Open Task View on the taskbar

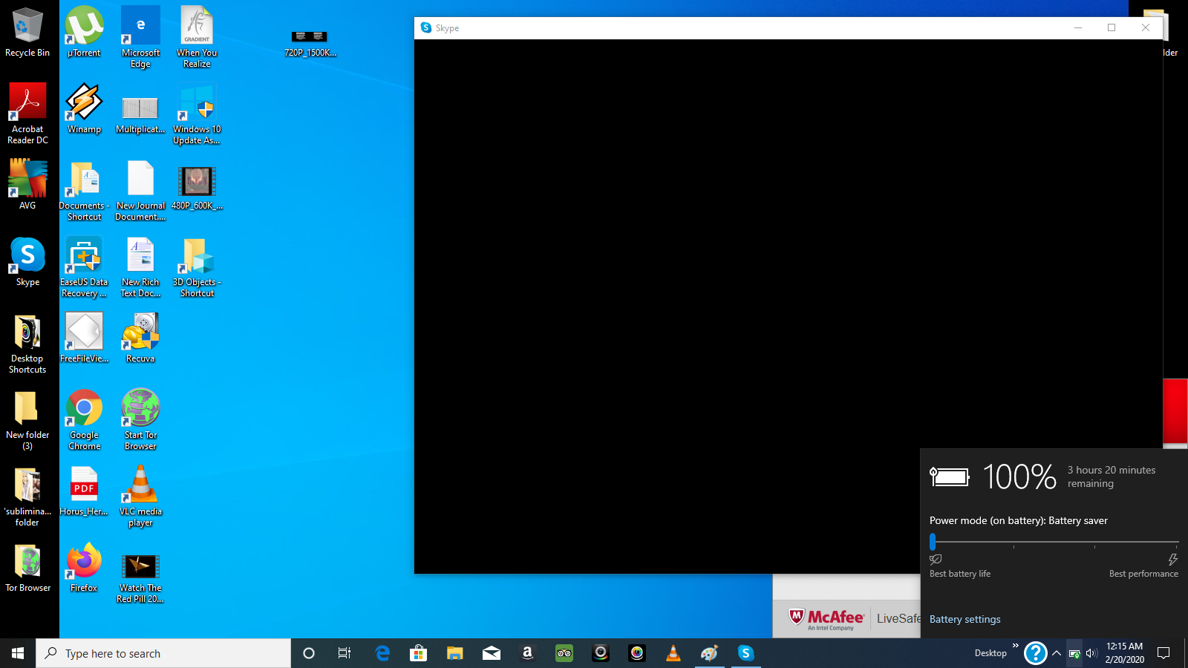click(345, 653)
